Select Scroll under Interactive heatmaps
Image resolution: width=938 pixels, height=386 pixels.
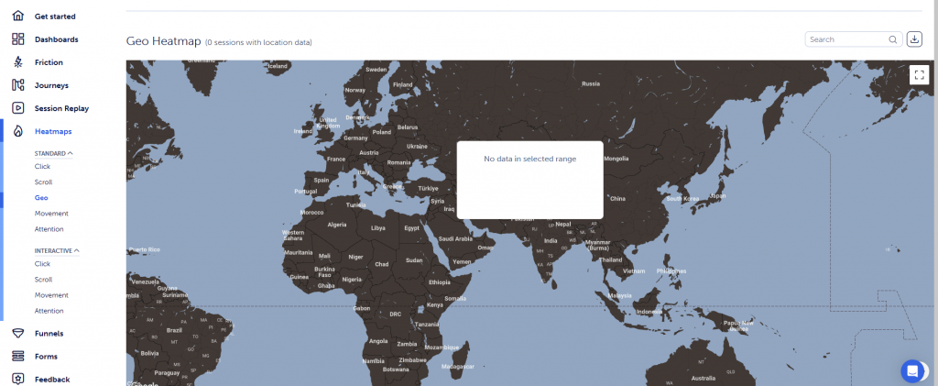(44, 279)
